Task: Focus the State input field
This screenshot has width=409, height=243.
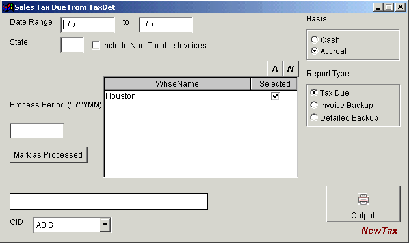Action: point(72,45)
